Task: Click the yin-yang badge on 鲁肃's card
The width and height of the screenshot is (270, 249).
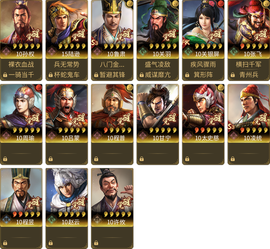Action: (x=130, y=4)
